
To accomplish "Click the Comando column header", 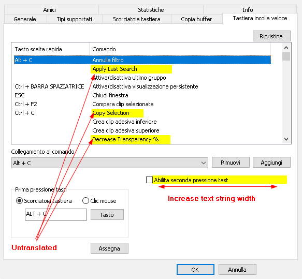I will pos(180,49).
